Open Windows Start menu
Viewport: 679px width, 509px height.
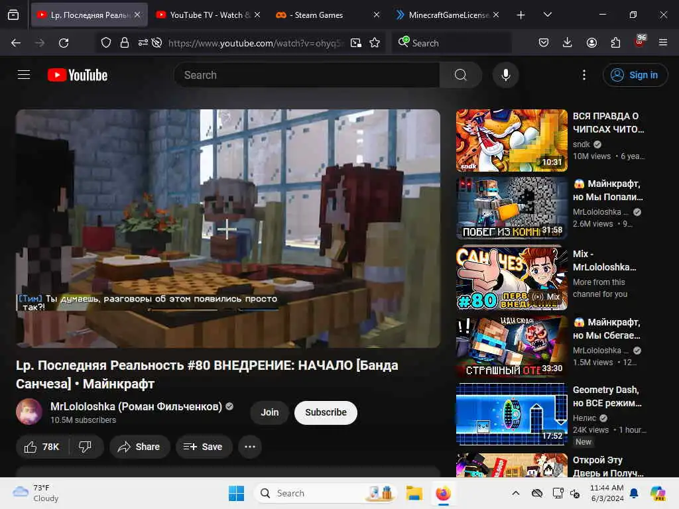click(237, 493)
